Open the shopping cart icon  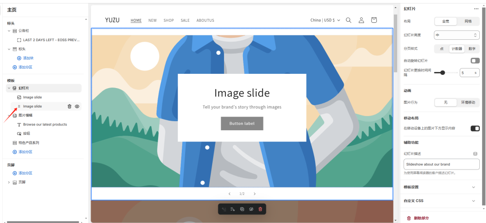(374, 20)
